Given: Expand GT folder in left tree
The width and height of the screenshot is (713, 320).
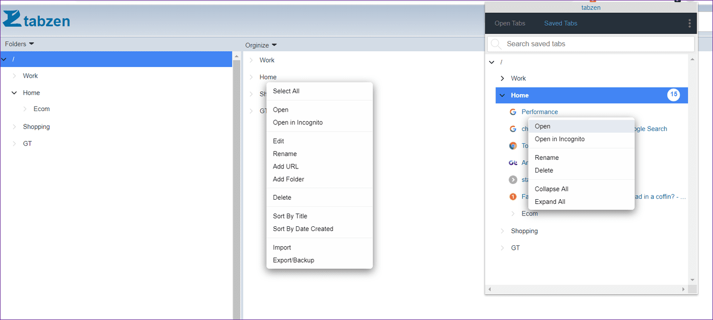Looking at the screenshot, I should [14, 143].
